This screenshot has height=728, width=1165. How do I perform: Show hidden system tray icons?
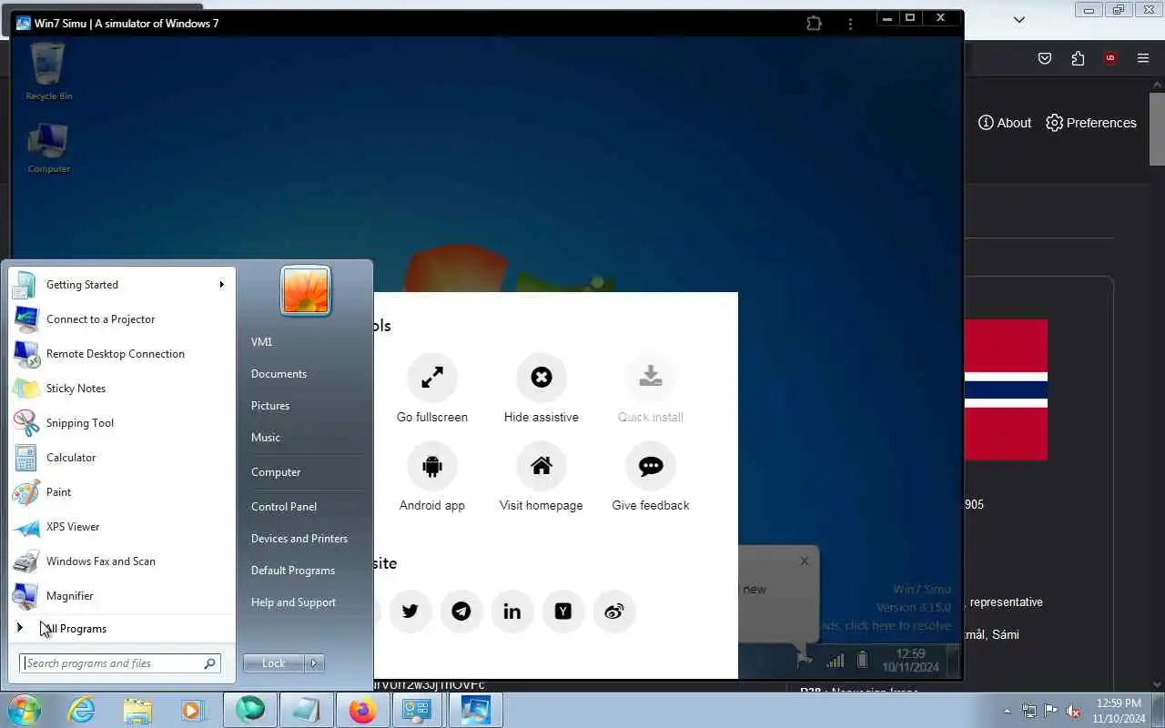pos(1007,711)
